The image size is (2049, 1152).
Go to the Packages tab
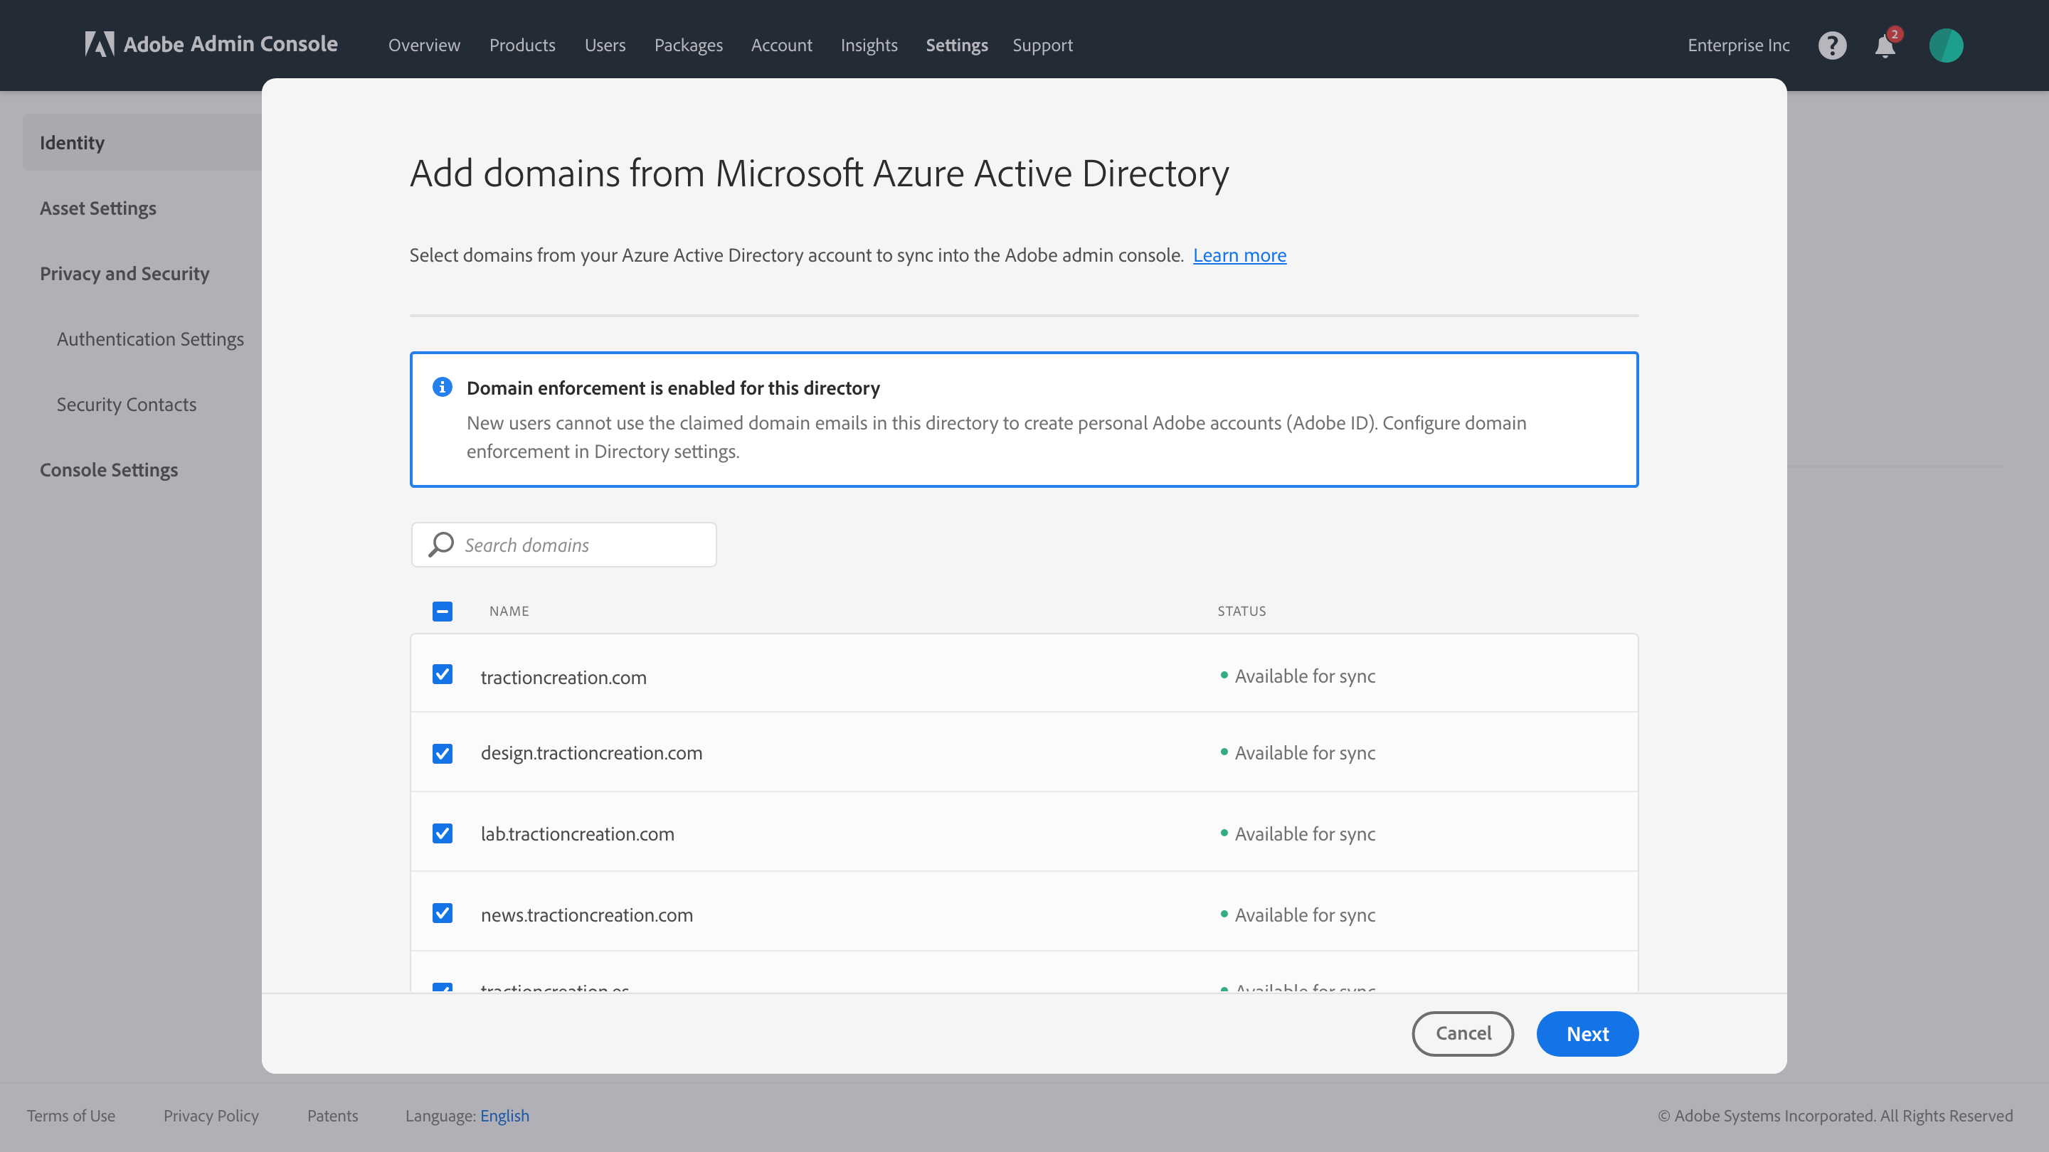click(688, 46)
